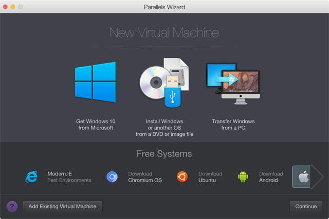The image size is (329, 219).
Task: Click the Apple logo system icon
Action: [x=302, y=177]
